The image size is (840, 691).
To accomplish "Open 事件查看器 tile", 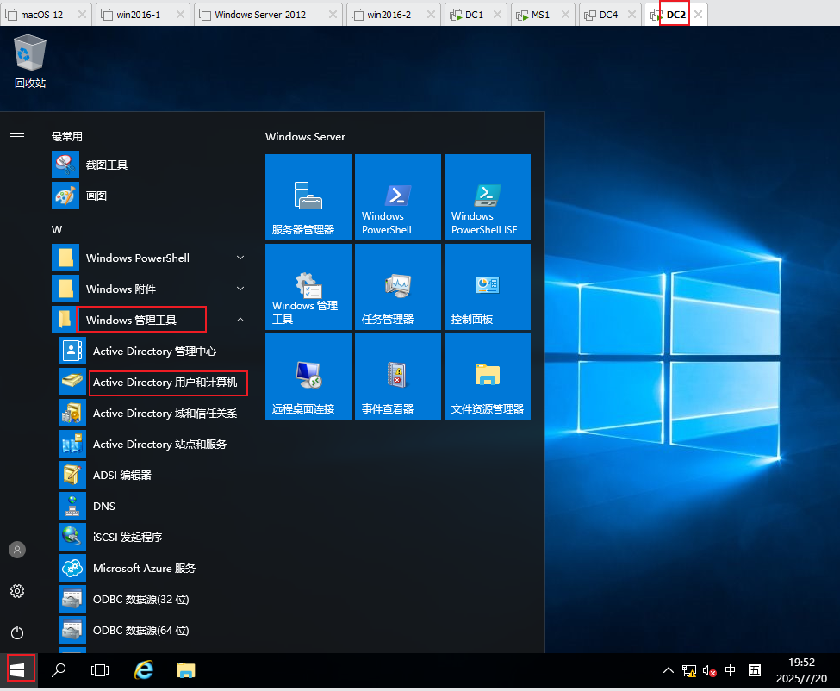I will point(398,377).
